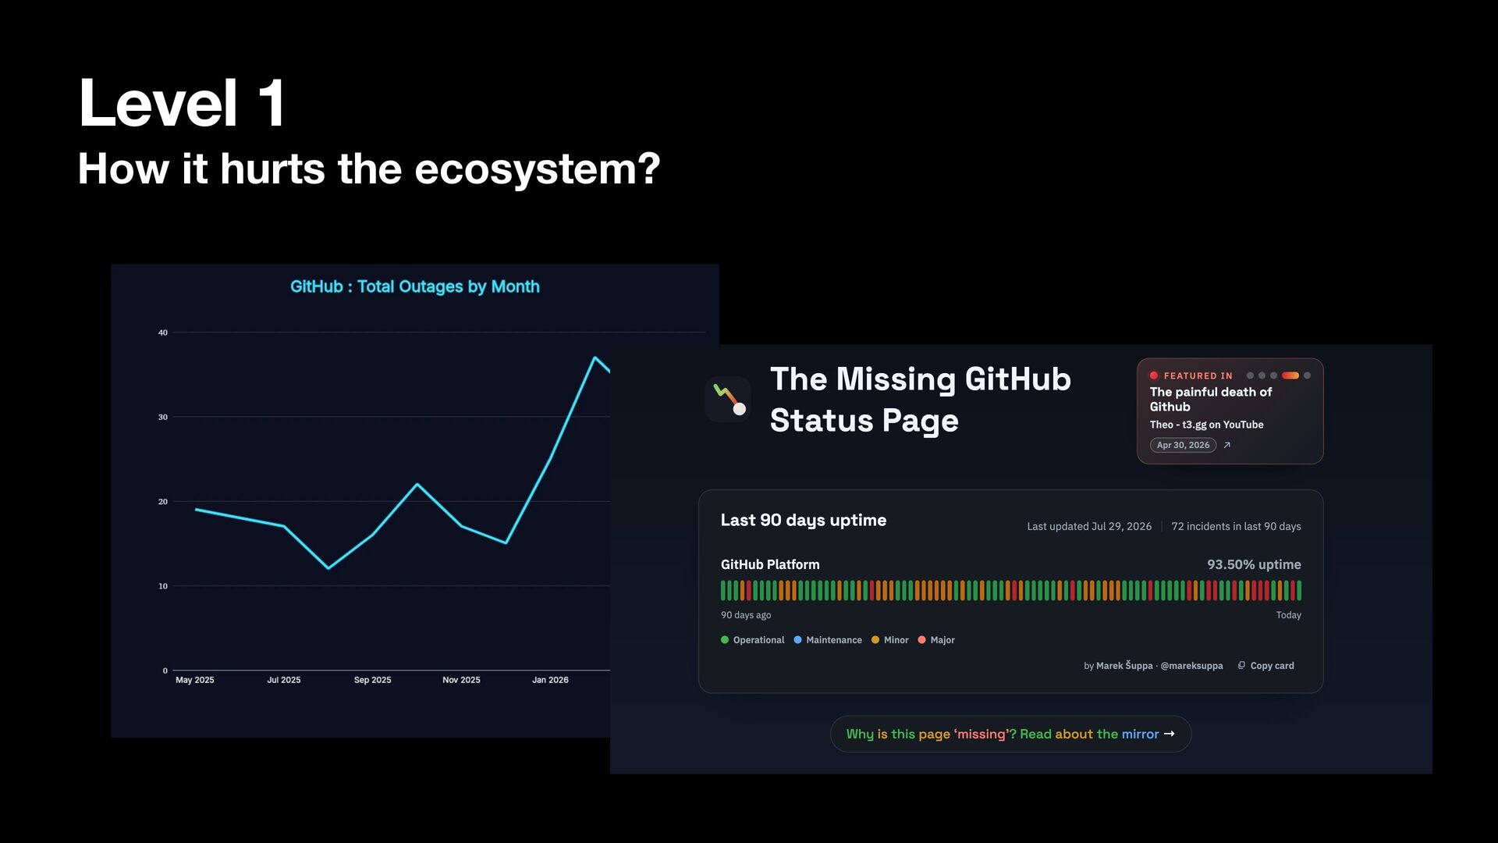
Task: Click the orange Minor legend dot
Action: click(875, 640)
